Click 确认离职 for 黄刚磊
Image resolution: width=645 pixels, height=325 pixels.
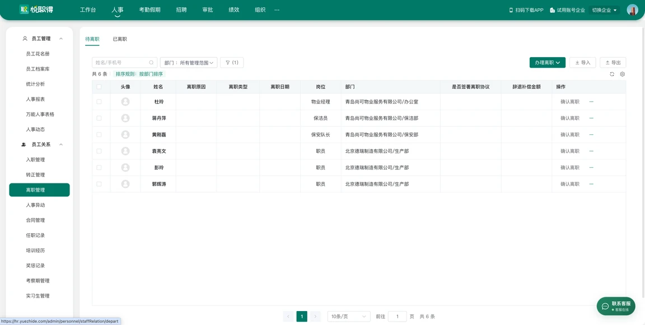click(x=570, y=134)
